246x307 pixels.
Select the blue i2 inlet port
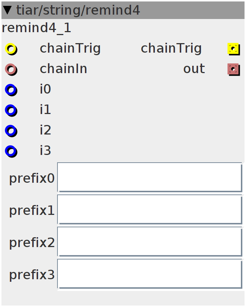pos(11,131)
